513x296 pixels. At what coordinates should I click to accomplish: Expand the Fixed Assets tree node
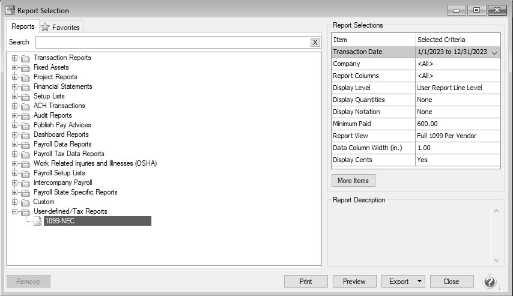[x=15, y=68]
